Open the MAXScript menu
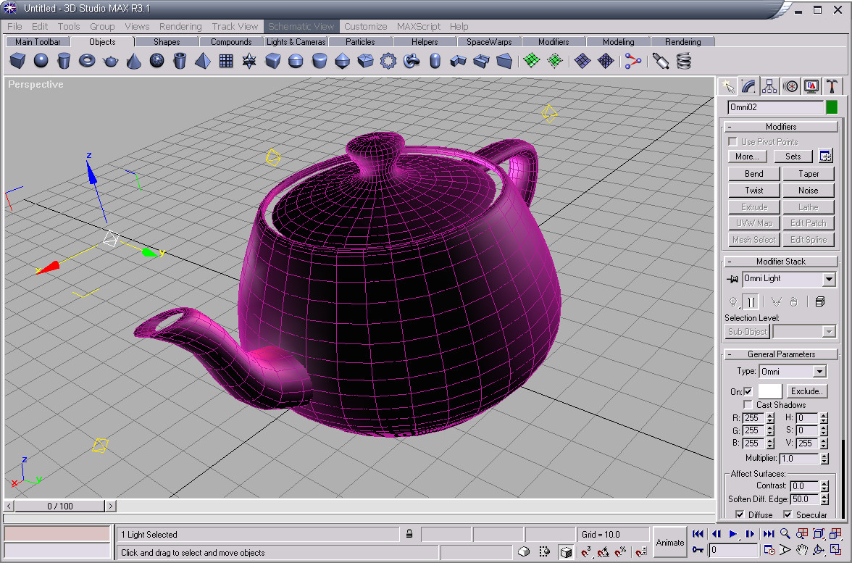The image size is (852, 563). pos(419,26)
